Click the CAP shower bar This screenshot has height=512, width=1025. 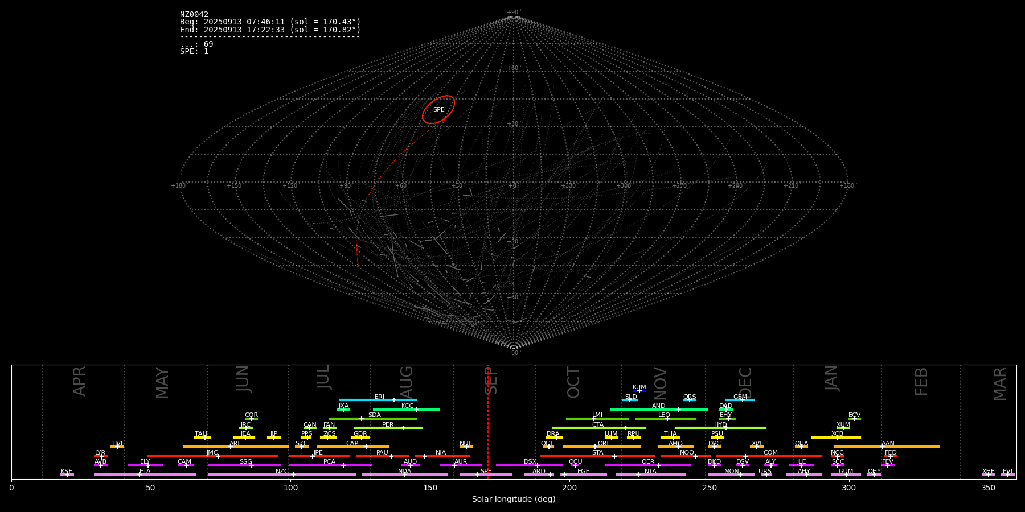(x=353, y=447)
